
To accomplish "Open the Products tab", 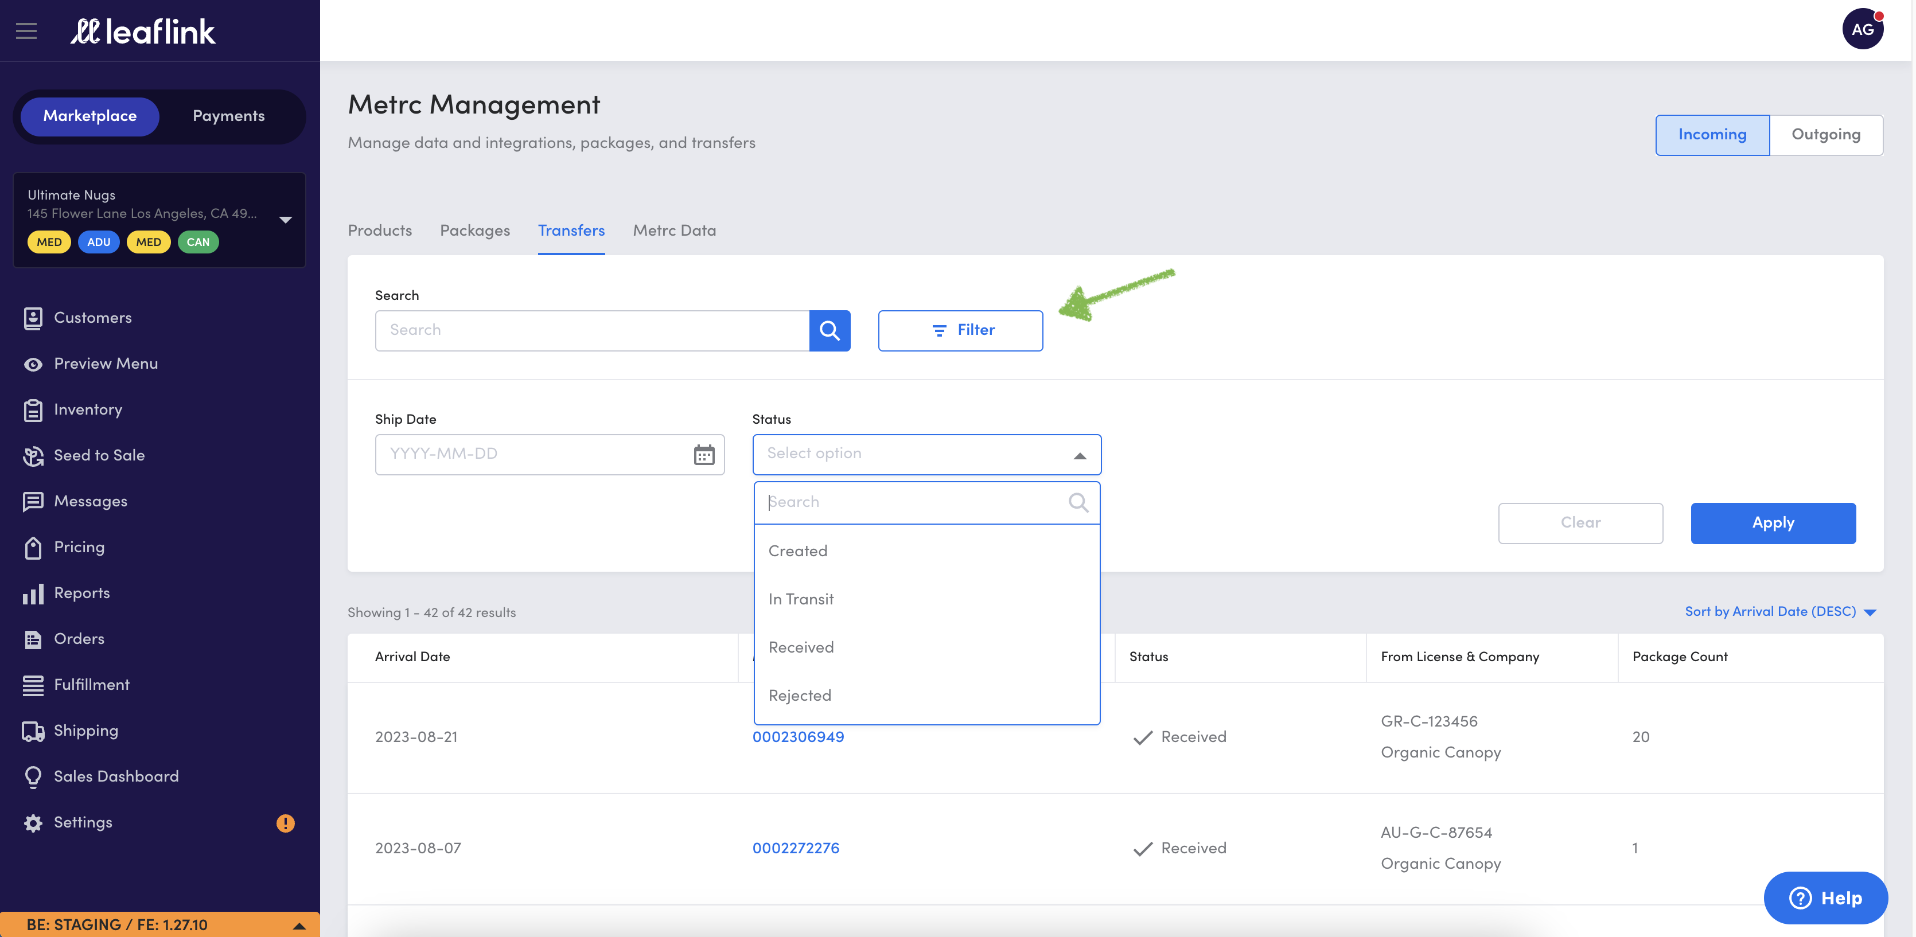I will [x=379, y=231].
